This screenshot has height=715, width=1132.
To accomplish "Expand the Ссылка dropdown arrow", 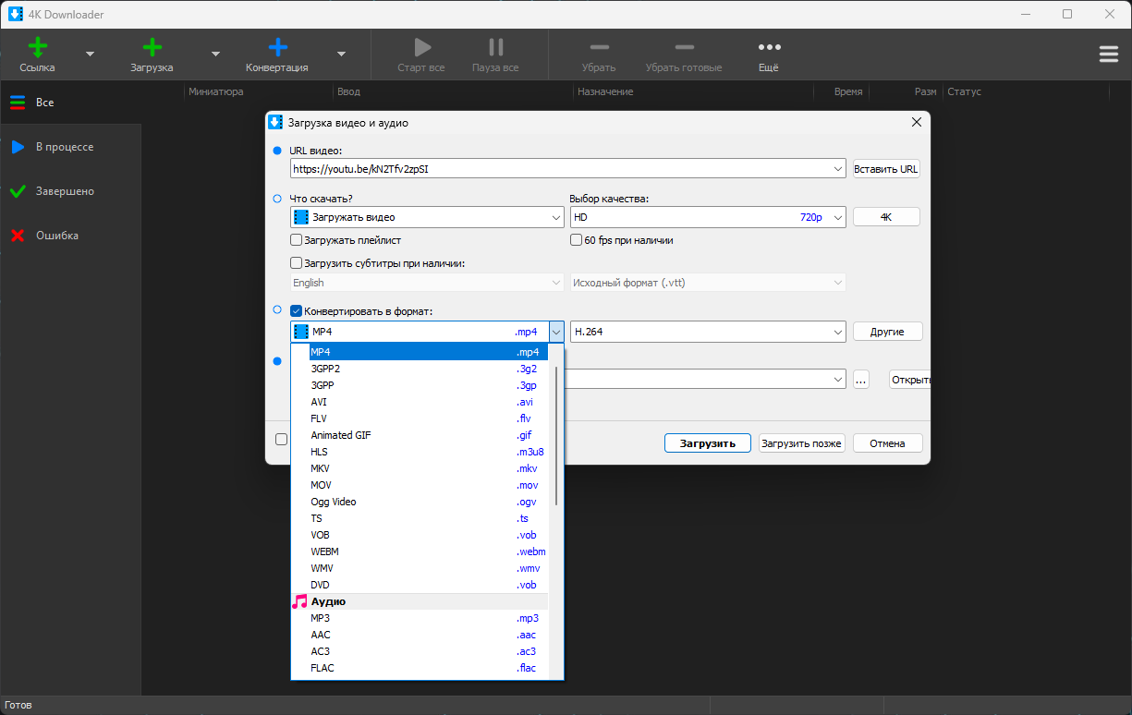I will point(90,54).
